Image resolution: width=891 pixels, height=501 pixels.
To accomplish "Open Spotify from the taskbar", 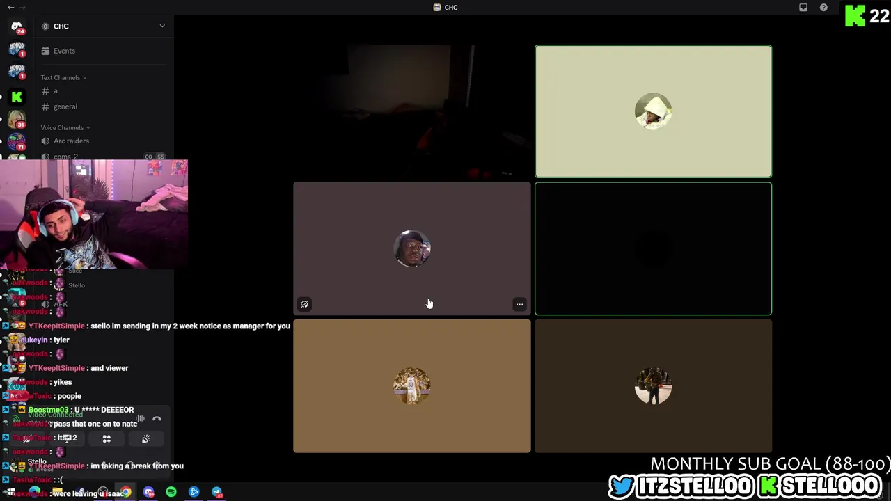I will [171, 492].
